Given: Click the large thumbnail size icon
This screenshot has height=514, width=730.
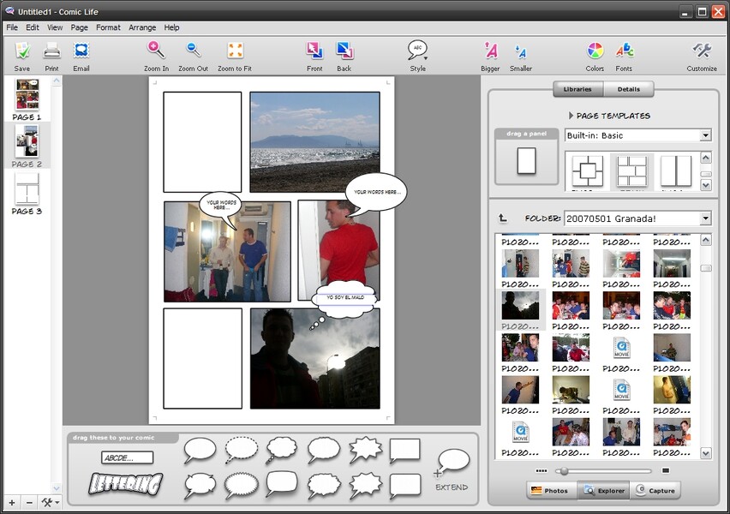Looking at the screenshot, I should pyautogui.click(x=666, y=470).
